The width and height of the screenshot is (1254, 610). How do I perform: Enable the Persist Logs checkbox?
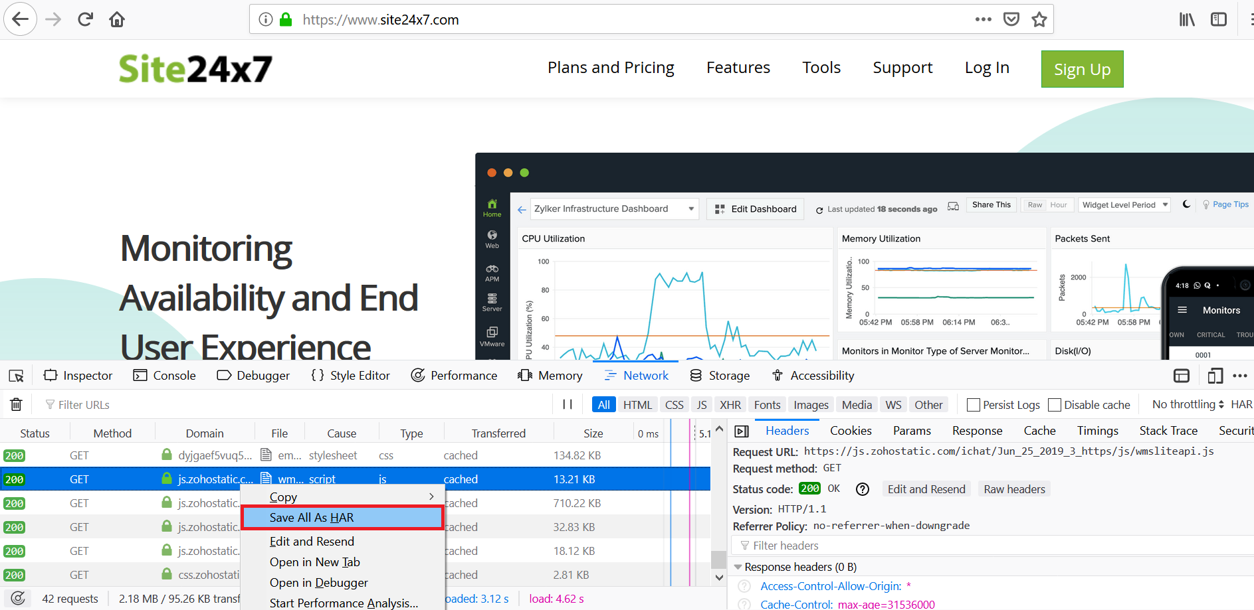[974, 405]
